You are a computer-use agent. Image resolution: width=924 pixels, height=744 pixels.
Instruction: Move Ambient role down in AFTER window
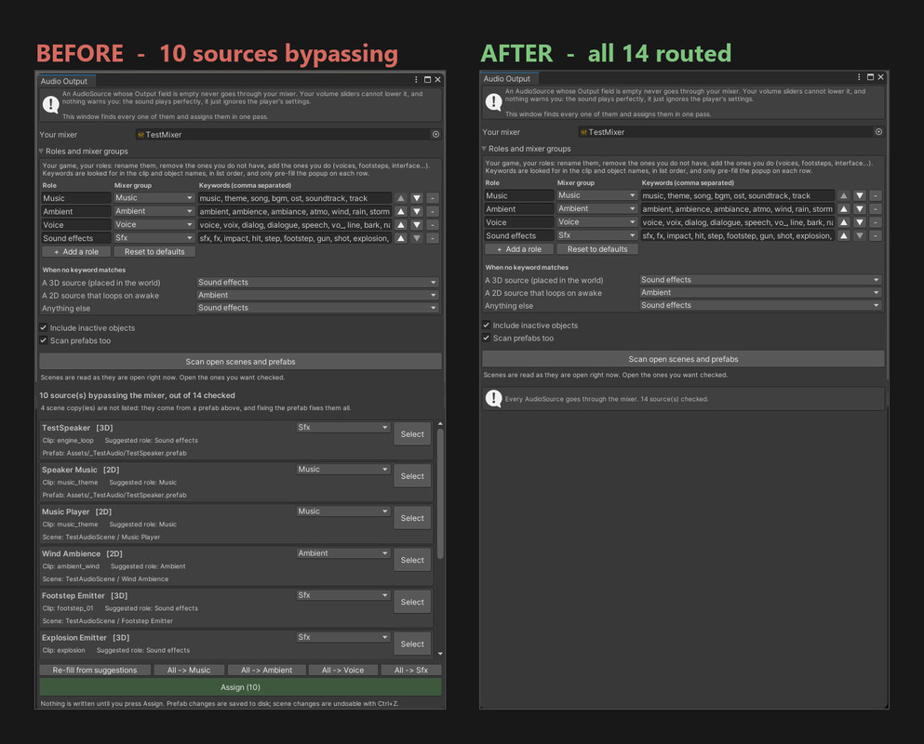860,209
